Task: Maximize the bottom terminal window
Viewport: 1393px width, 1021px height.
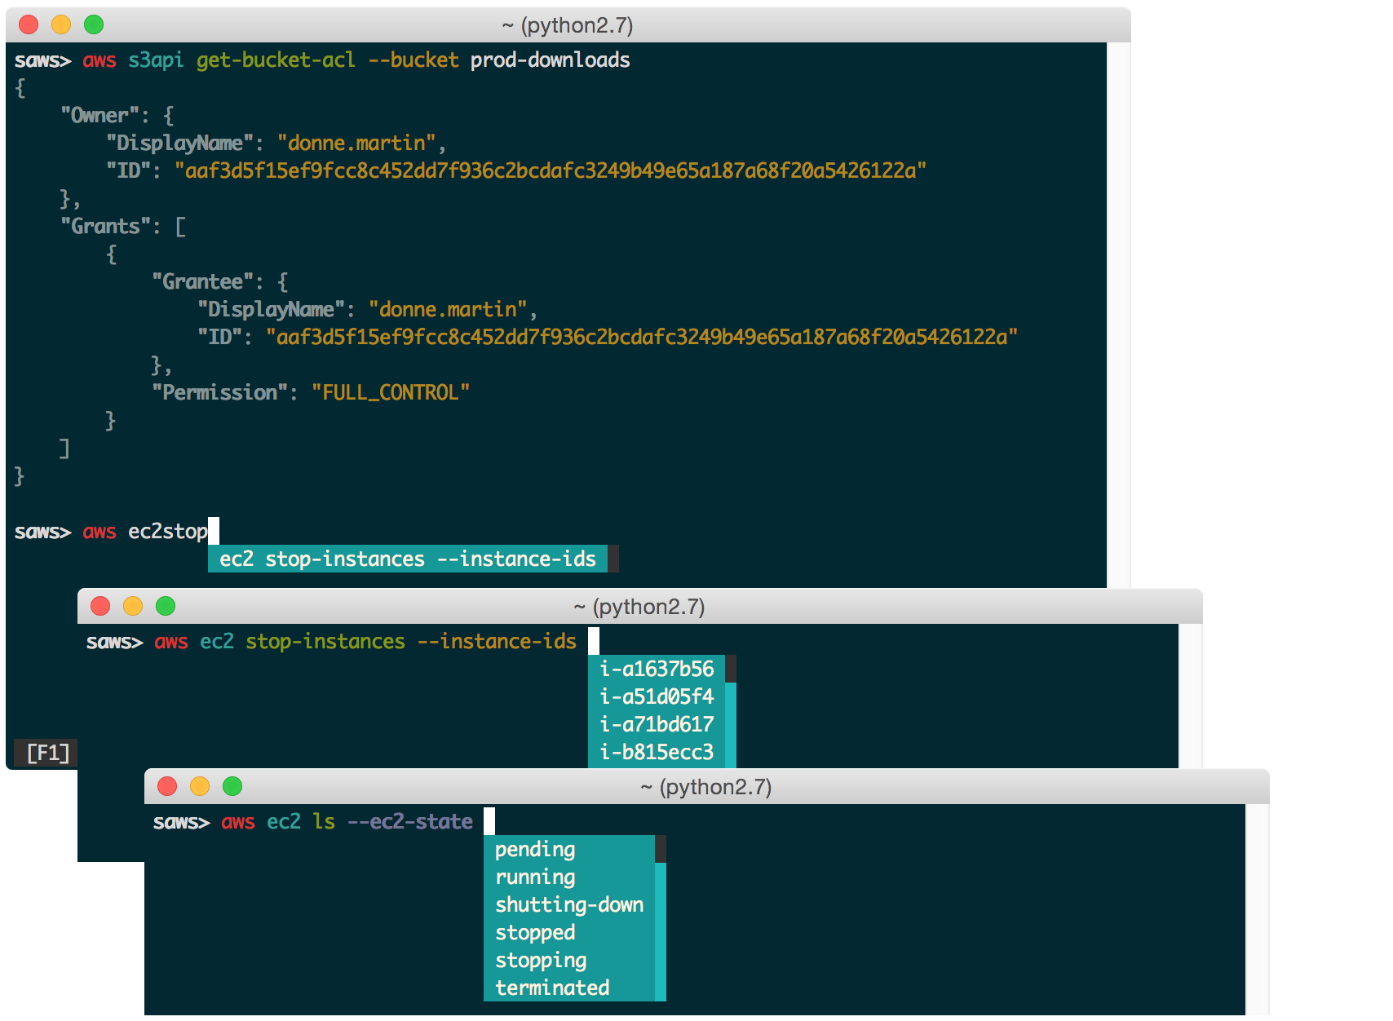Action: pyautogui.click(x=232, y=786)
